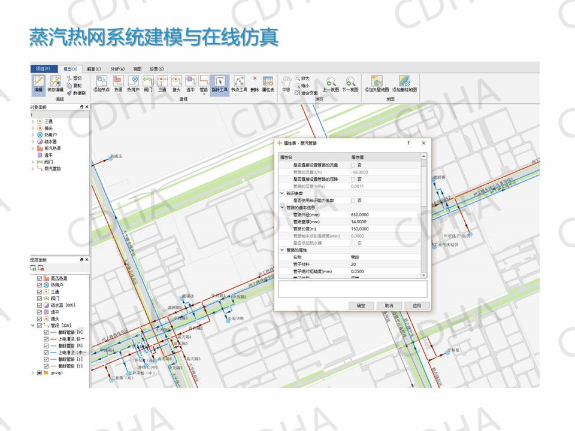Switch to the 设置(S) ribbon tab
Image resolution: width=575 pixels, height=431 pixels.
pos(156,69)
